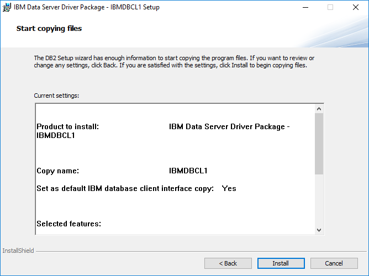The width and height of the screenshot is (369, 276).
Task: Click the 'Current settings:' label
Action: [x=56, y=95]
